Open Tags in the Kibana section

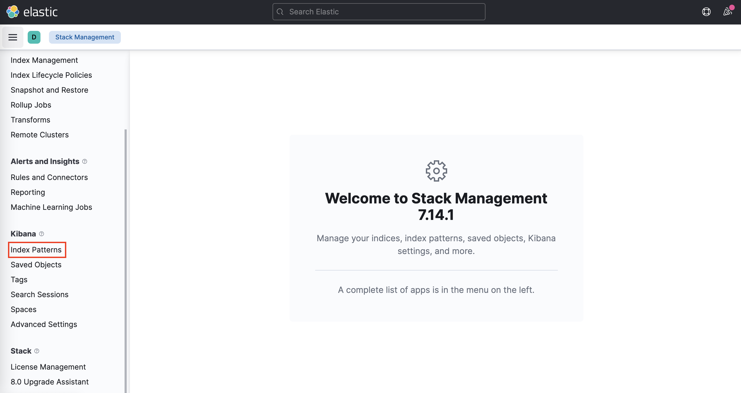tap(19, 280)
